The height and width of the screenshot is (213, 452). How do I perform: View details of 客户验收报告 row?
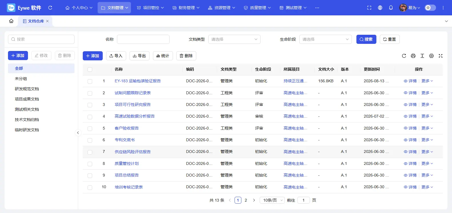[x=410, y=128]
